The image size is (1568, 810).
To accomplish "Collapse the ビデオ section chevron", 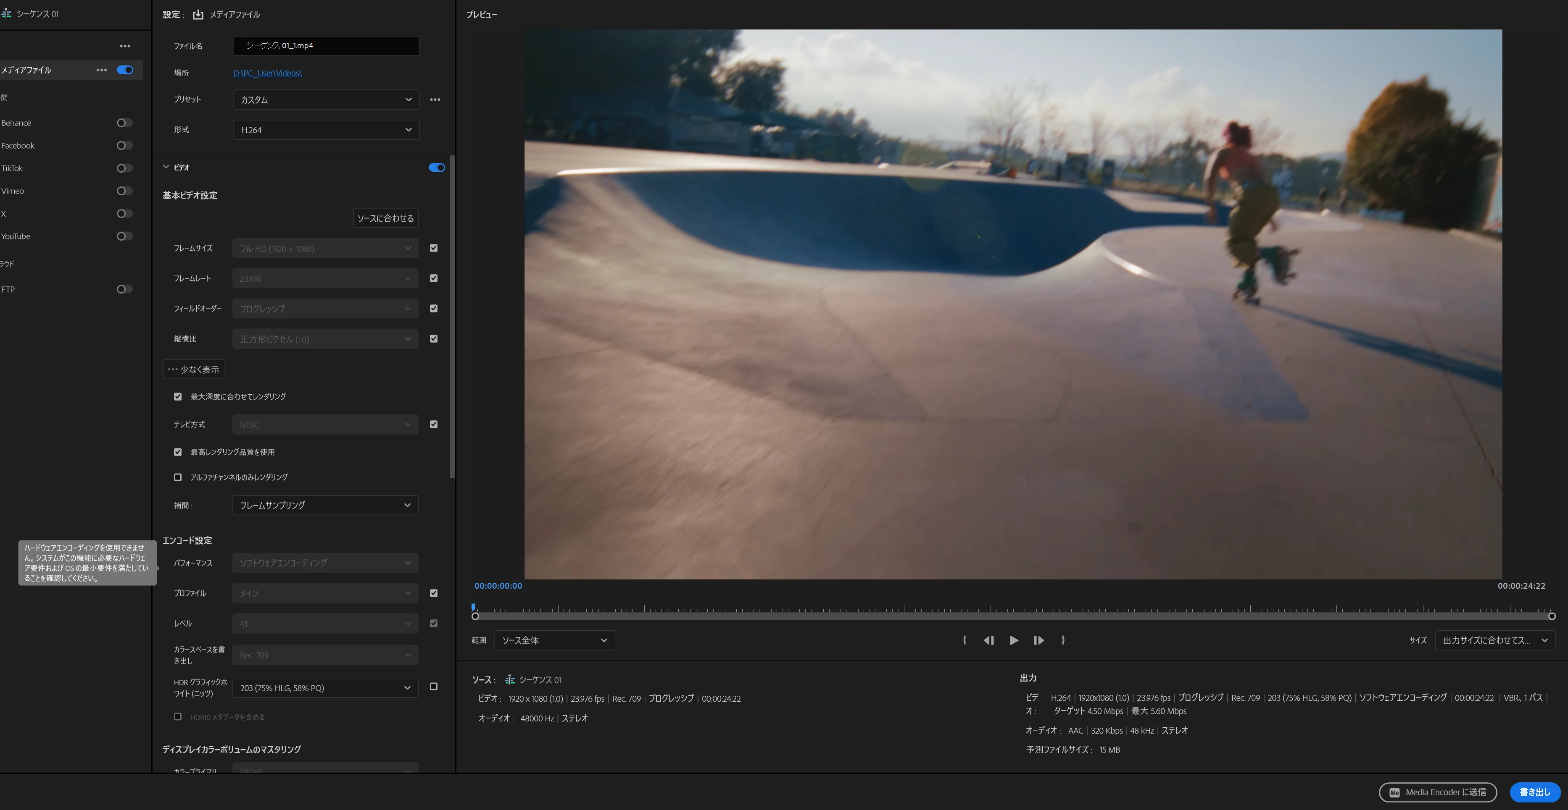I will coord(166,167).
